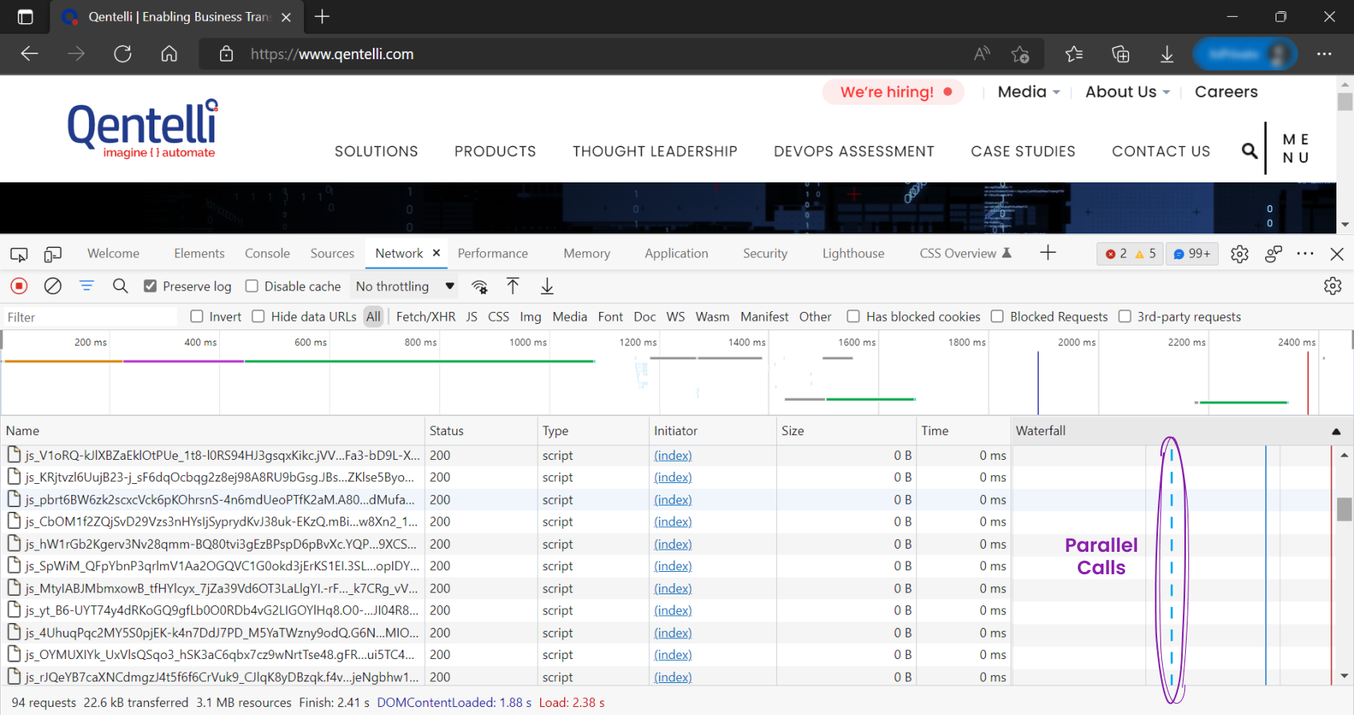Click the browser forward arrow
Image resolution: width=1354 pixels, height=715 pixels.
pos(76,54)
